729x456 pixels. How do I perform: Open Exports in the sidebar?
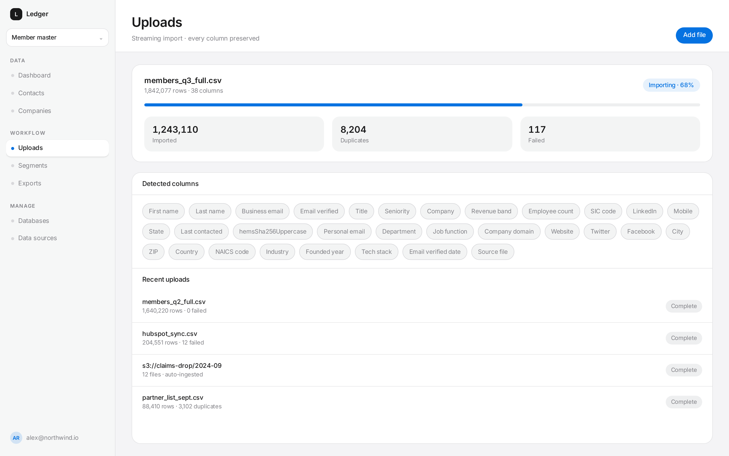pyautogui.click(x=57, y=183)
